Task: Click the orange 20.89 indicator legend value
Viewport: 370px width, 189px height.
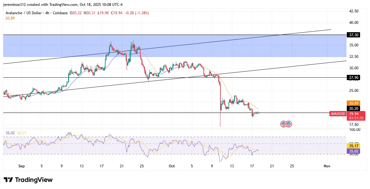Action: 10,18
